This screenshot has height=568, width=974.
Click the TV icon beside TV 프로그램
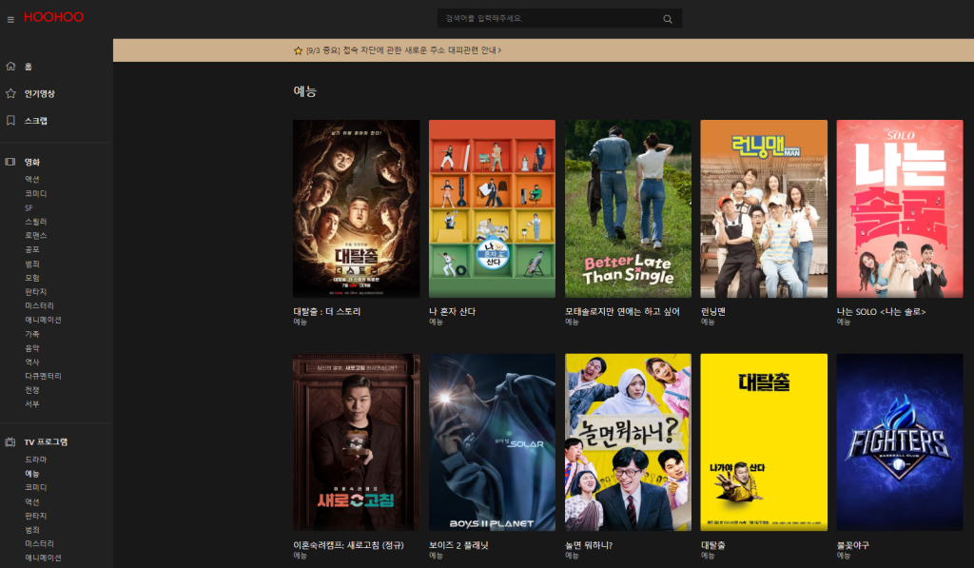coord(10,442)
